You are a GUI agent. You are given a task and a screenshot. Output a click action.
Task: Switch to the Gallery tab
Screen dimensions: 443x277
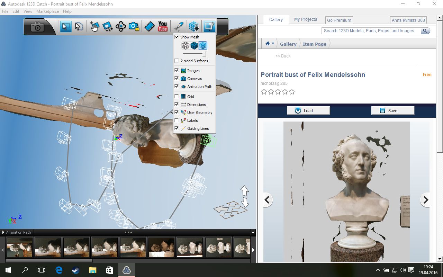click(x=276, y=20)
